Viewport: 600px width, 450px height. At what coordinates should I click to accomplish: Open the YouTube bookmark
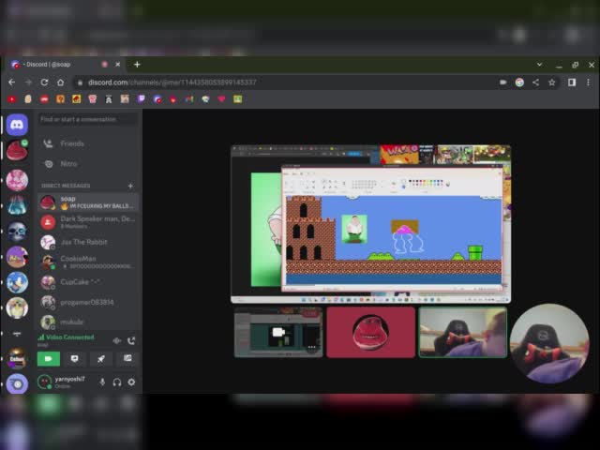[x=12, y=99]
